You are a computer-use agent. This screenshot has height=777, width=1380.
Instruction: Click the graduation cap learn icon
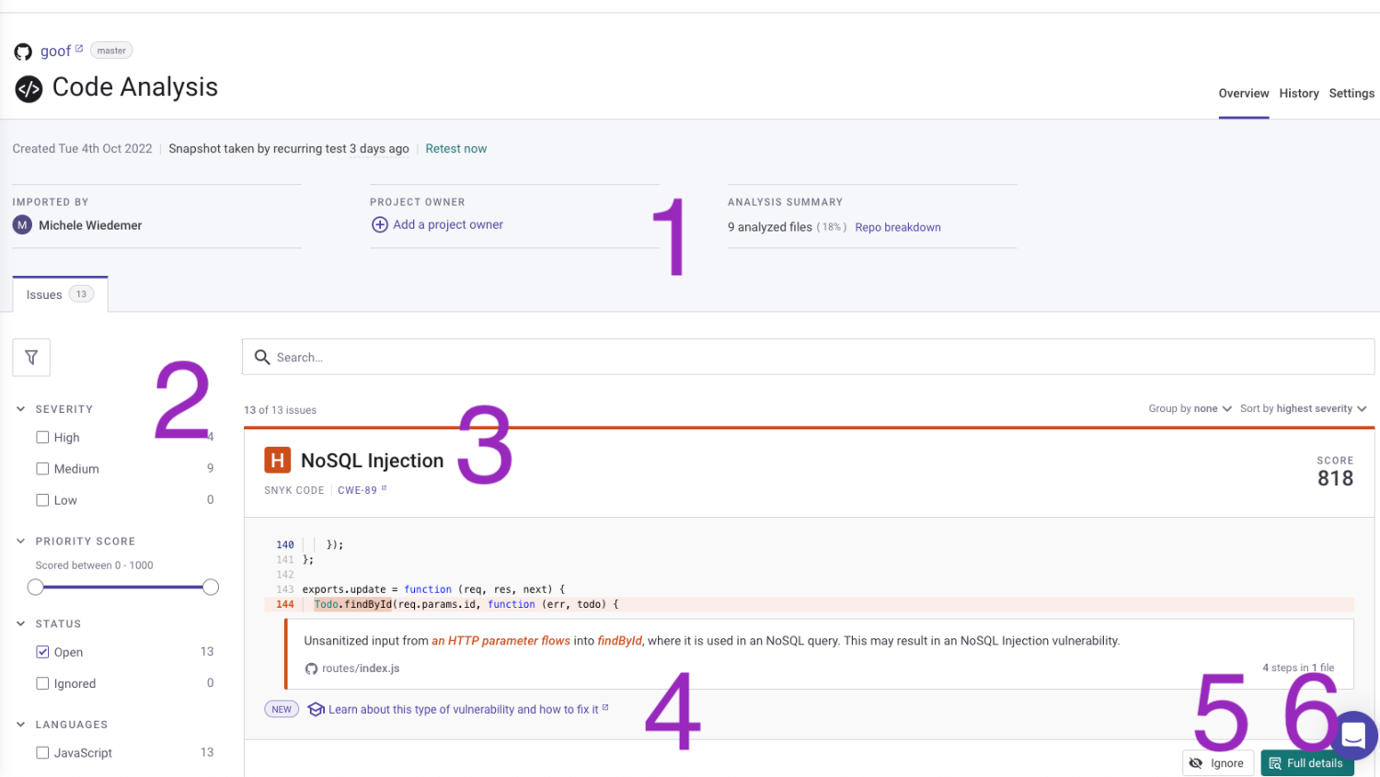coord(316,709)
